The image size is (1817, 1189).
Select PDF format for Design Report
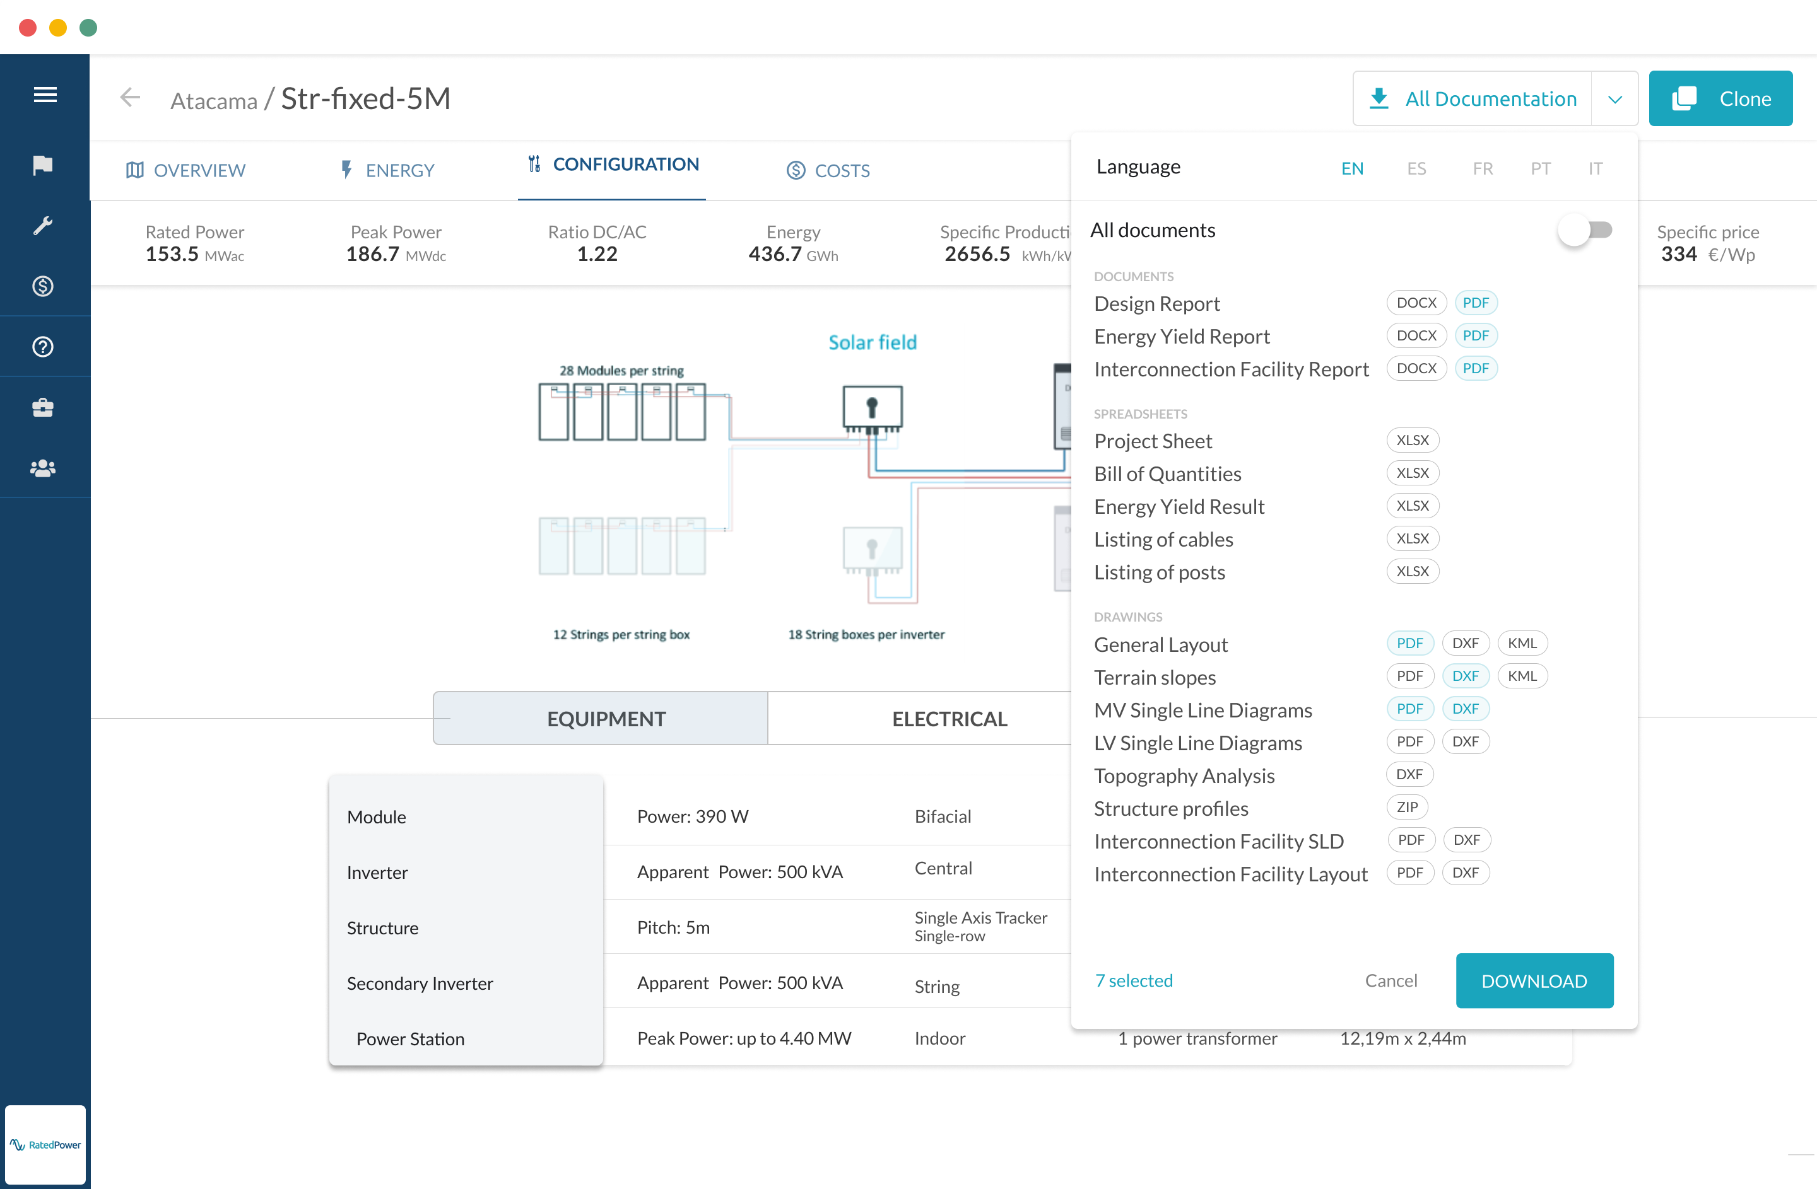point(1476,302)
